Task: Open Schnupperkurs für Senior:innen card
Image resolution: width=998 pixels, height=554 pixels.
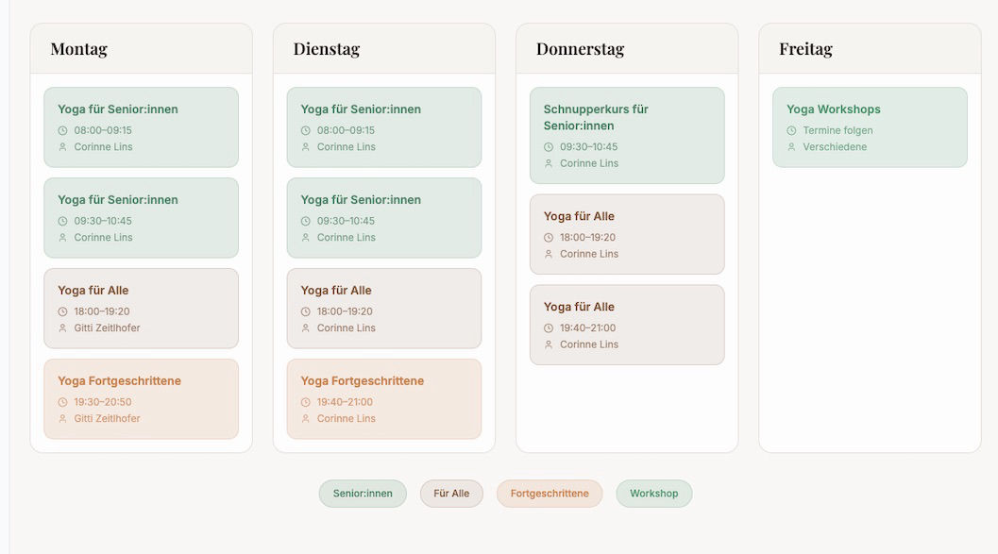Action: tap(627, 136)
